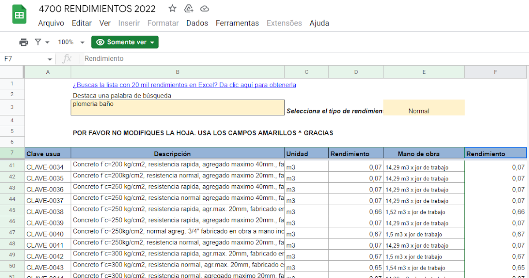Screen dimensions: 529x278
Task: Check document sync status via cloud icon
Action: click(204, 8)
